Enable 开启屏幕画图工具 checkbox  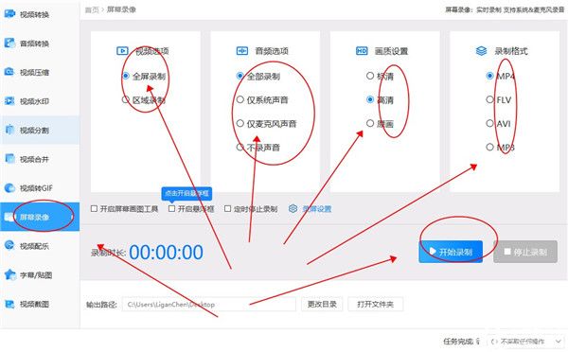[94, 208]
